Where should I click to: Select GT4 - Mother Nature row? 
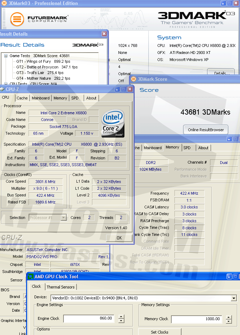43,78
